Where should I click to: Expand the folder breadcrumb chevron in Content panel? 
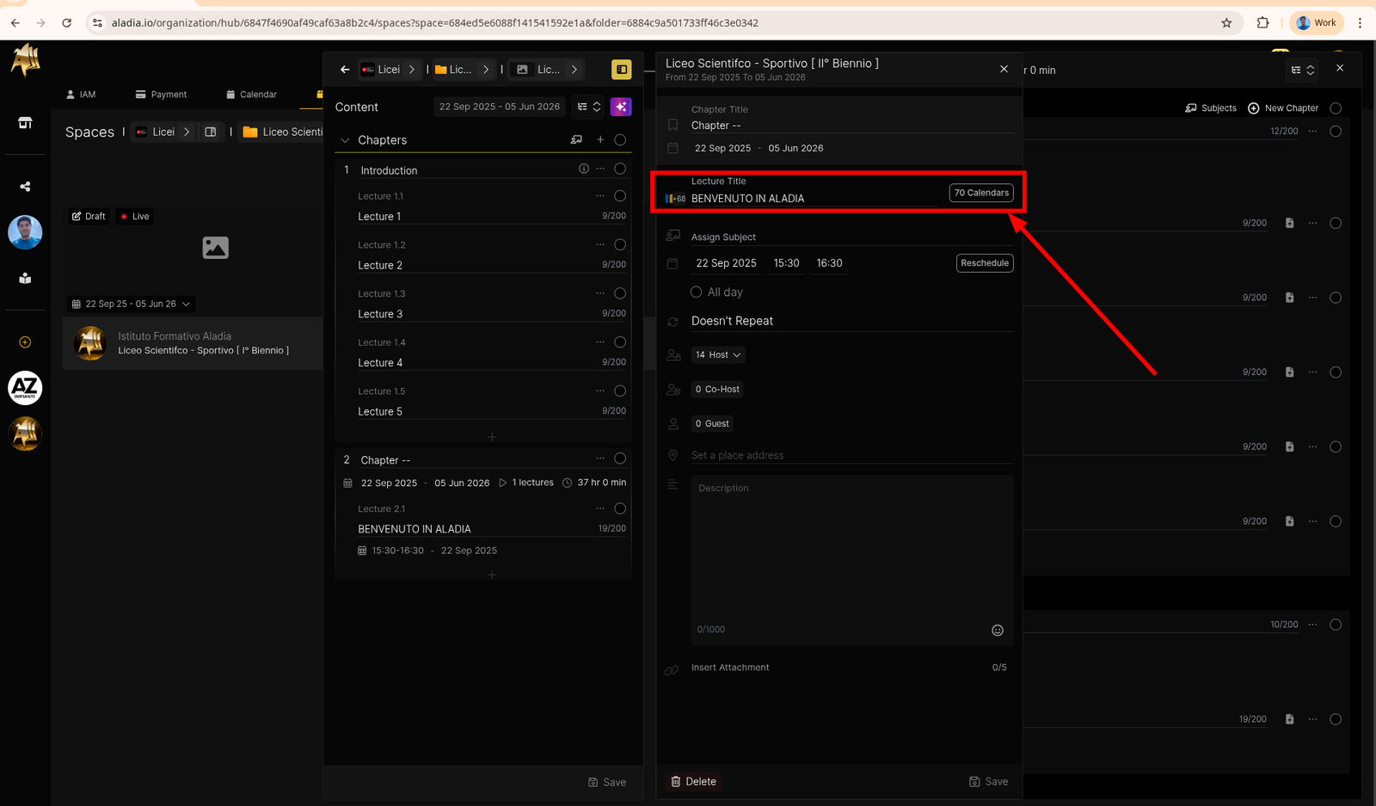coord(486,70)
